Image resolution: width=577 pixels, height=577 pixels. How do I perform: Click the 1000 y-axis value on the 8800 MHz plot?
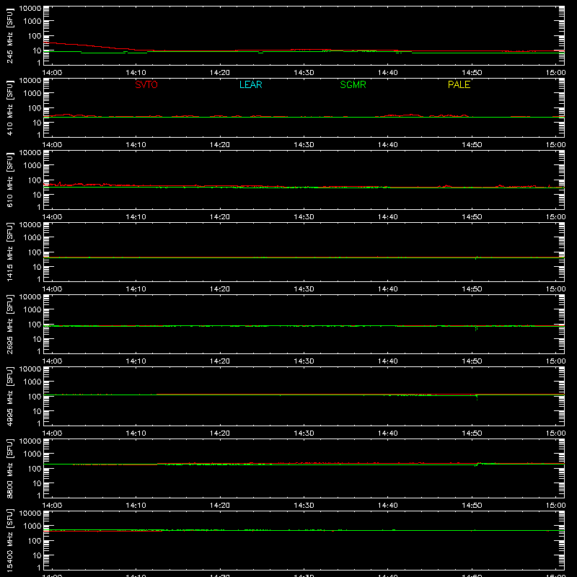[x=32, y=454]
